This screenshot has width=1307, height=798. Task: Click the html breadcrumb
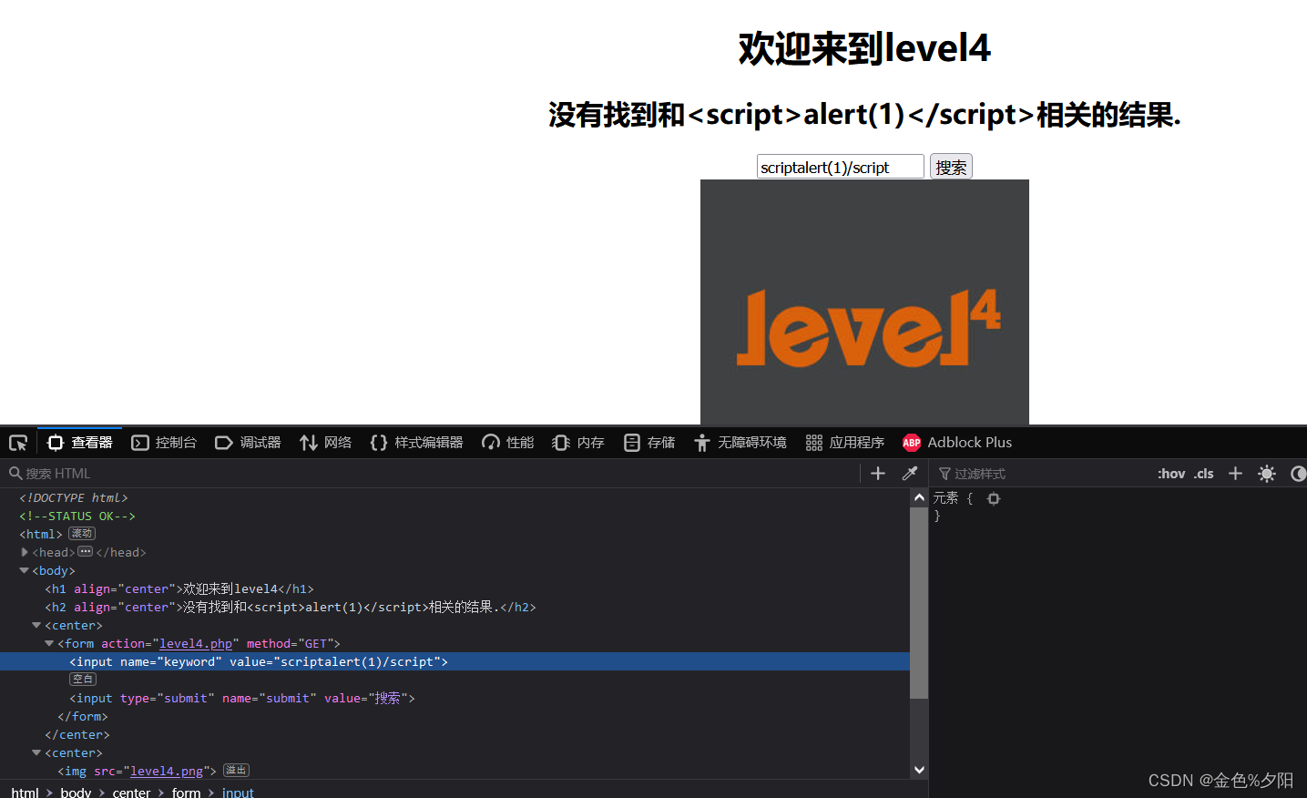(x=26, y=793)
